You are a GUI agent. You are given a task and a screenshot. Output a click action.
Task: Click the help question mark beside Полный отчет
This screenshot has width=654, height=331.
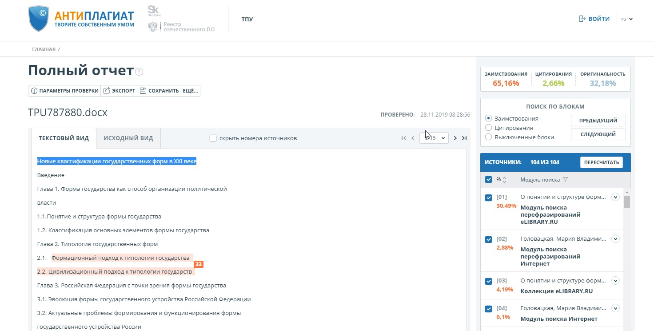coord(140,72)
